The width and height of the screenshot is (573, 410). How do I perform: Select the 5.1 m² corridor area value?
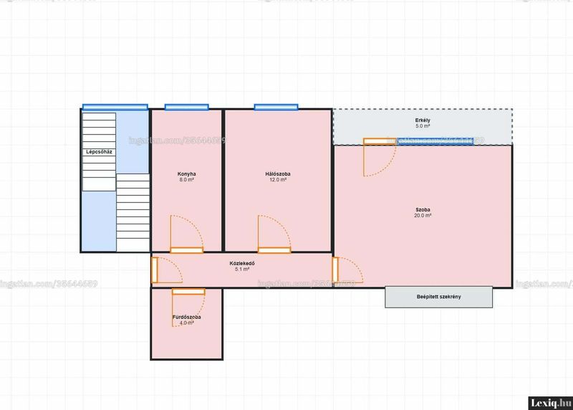pyautogui.click(x=242, y=270)
